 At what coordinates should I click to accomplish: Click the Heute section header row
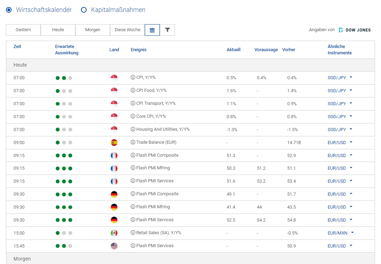[191, 65]
